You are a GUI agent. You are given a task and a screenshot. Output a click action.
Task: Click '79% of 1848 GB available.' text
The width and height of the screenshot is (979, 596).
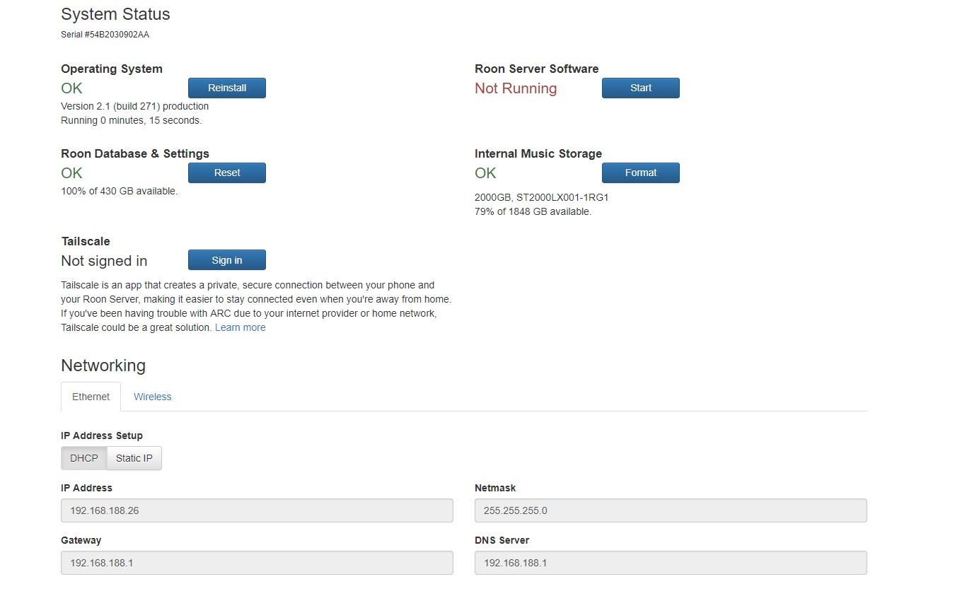point(533,211)
